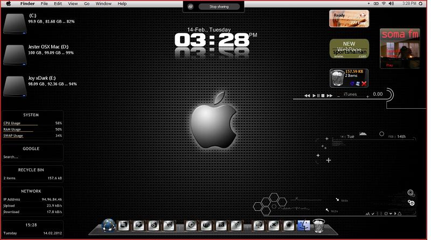Click the volume speaker icon in menu bar
The width and height of the screenshot is (431, 240).
coord(392,4)
